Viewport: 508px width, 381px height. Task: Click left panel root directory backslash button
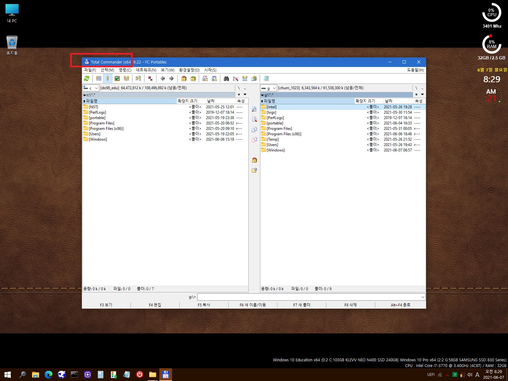coord(239,88)
